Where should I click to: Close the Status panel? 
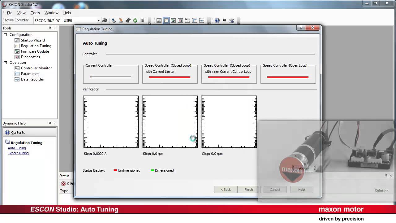click(391, 176)
